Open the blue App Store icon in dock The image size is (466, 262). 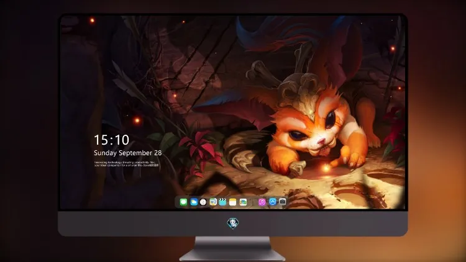tap(273, 202)
